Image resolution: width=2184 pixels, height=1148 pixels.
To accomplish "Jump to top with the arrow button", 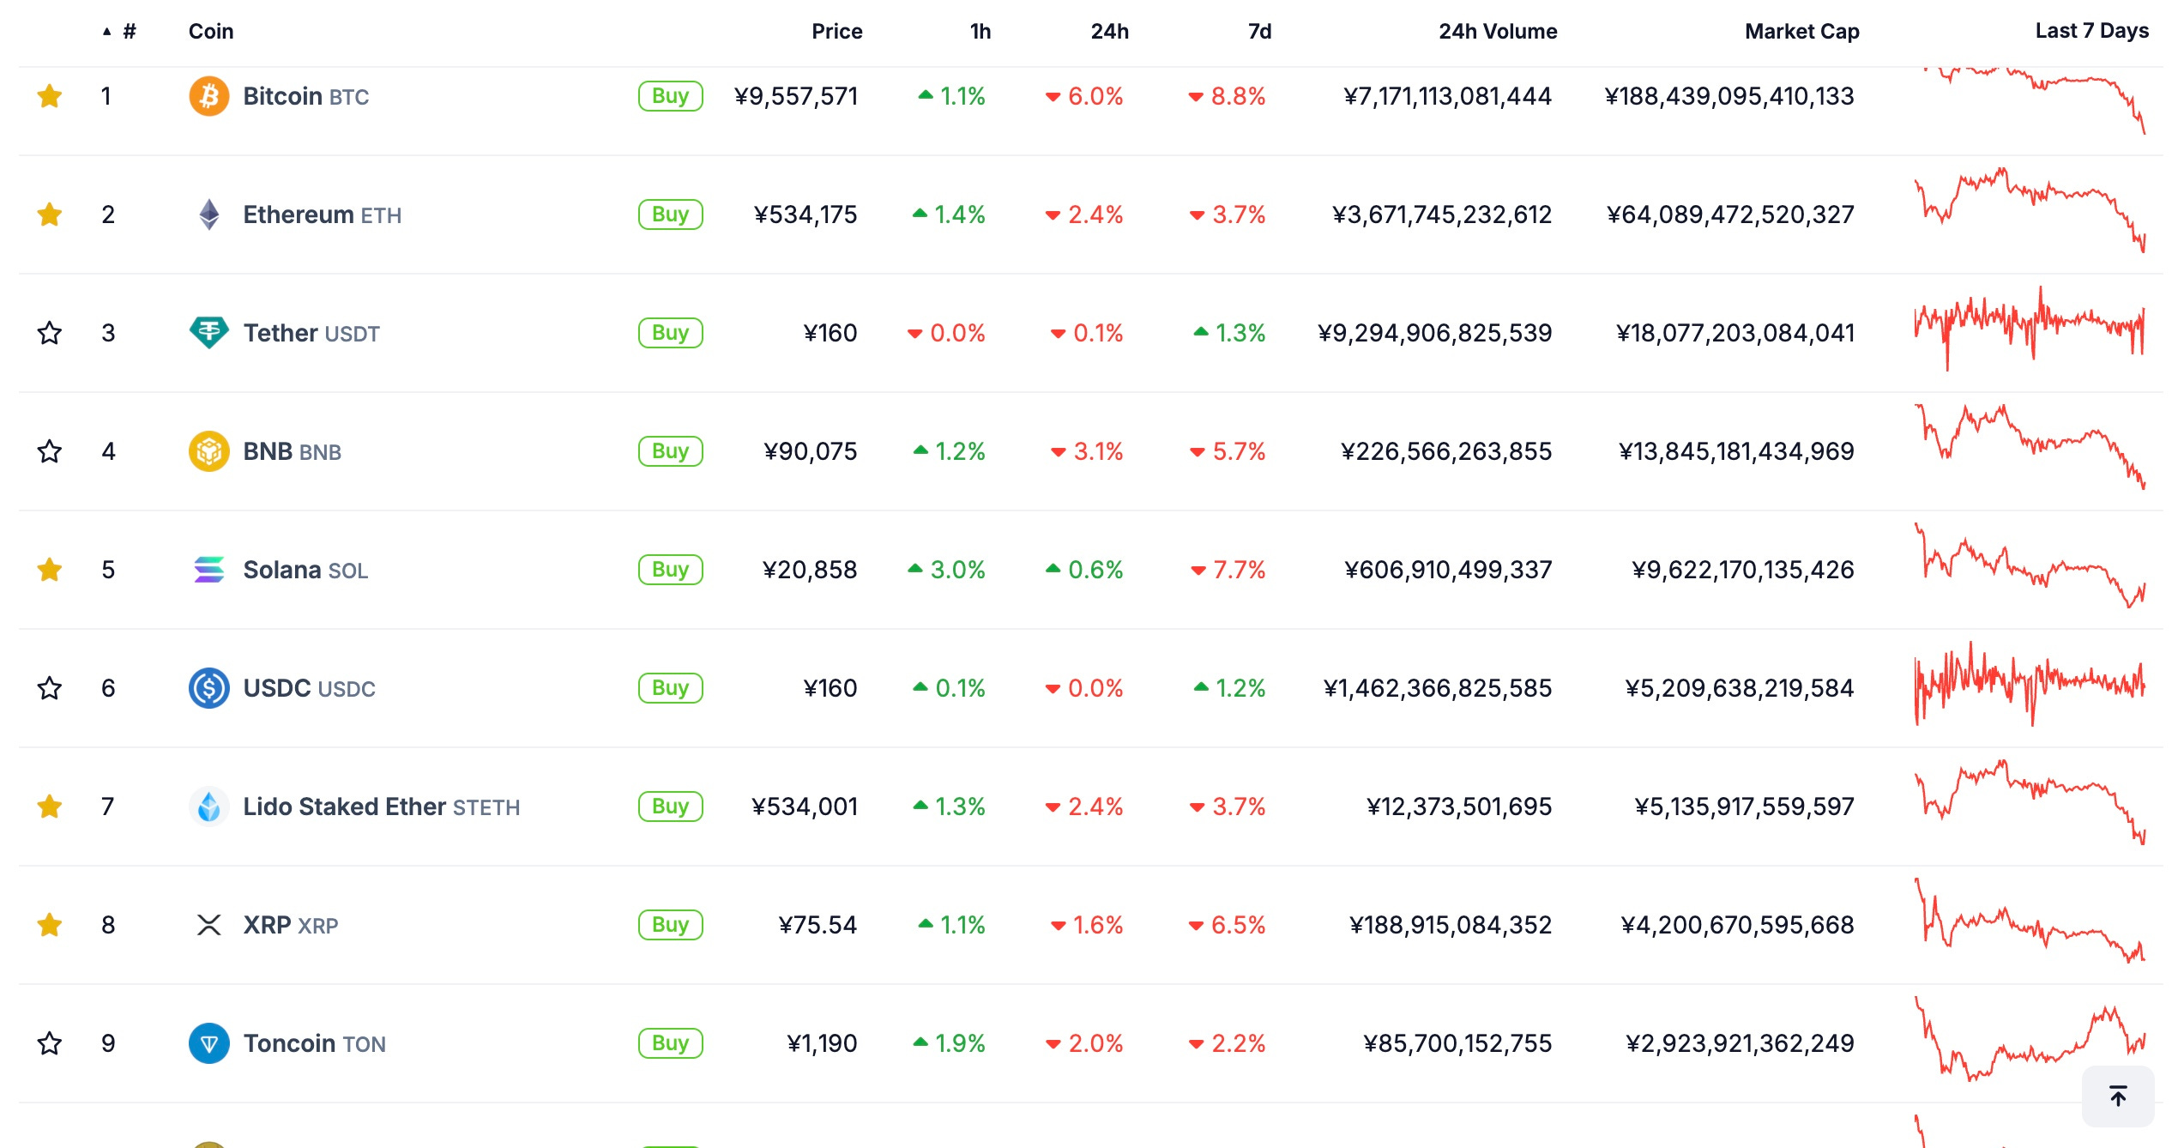I will pyautogui.click(x=2118, y=1096).
